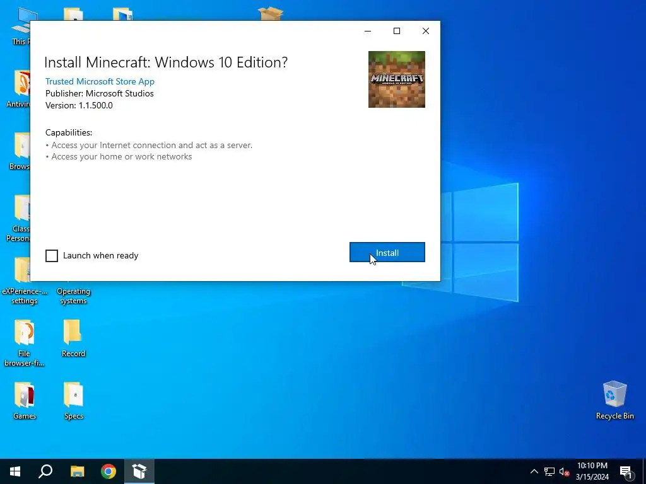Image resolution: width=646 pixels, height=484 pixels.
Task: Open the Windows Start menu
Action: click(x=15, y=471)
